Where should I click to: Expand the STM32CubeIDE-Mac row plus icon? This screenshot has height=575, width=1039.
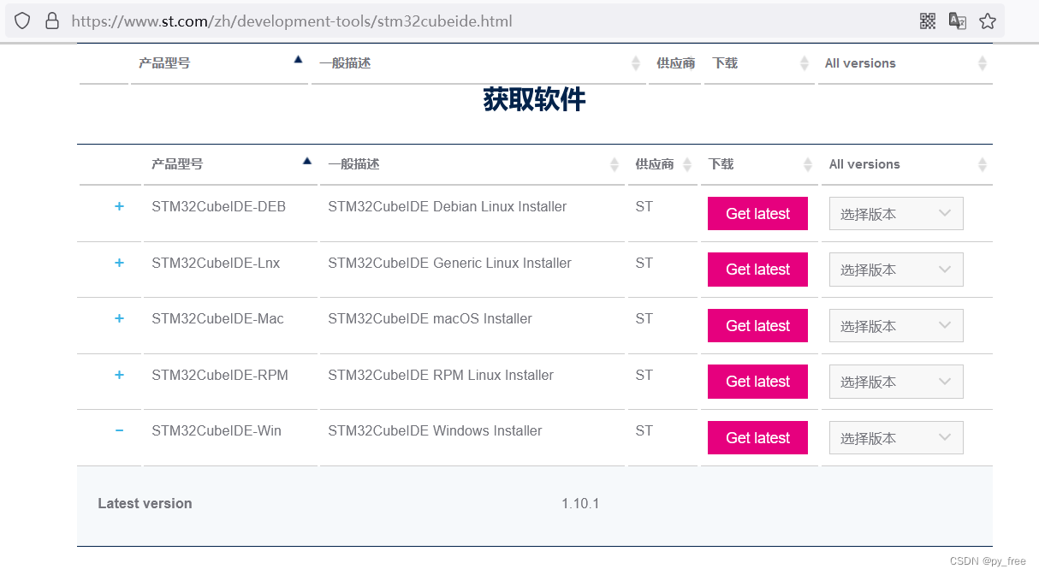click(x=119, y=318)
